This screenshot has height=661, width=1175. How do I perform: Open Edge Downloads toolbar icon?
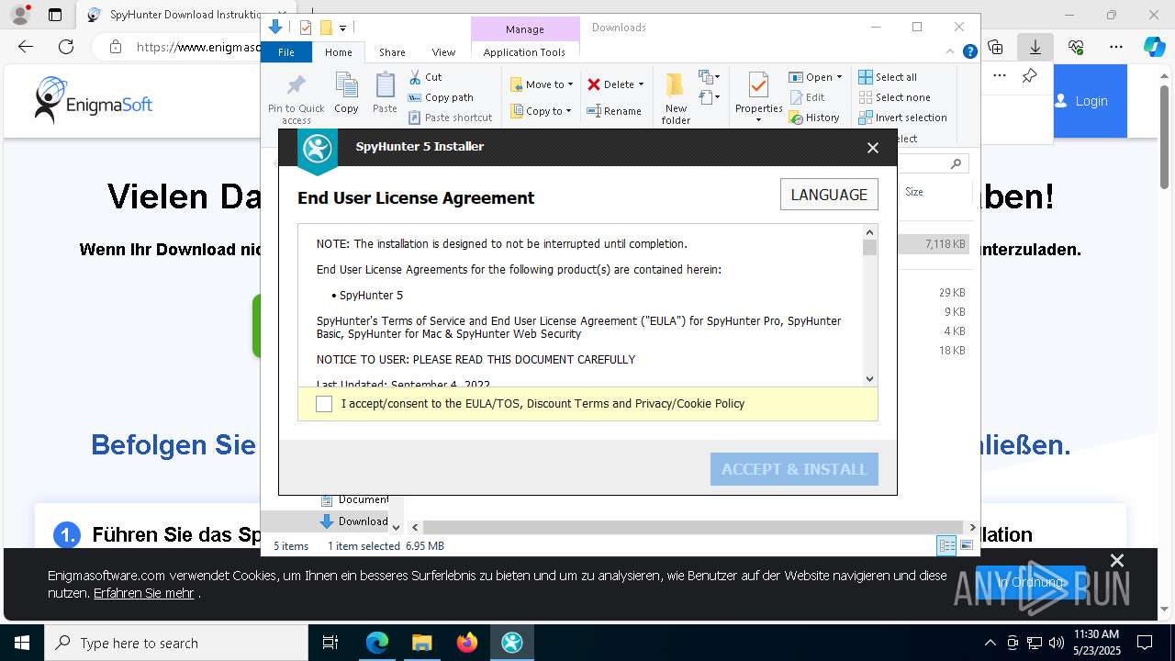(1035, 47)
